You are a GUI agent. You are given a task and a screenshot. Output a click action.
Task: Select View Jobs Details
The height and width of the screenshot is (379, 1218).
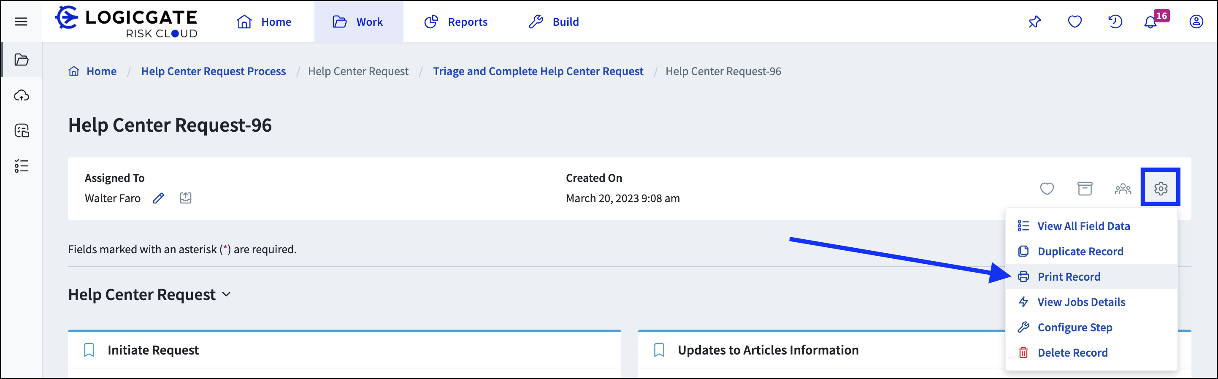click(1091, 301)
